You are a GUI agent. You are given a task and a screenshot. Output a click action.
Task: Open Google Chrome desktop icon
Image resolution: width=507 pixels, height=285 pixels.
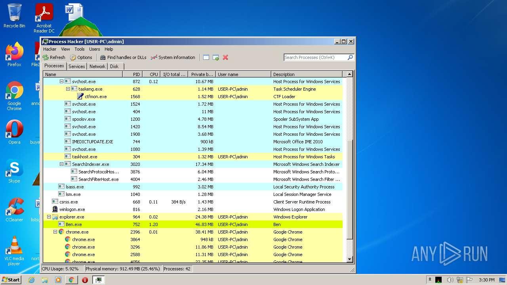click(14, 96)
